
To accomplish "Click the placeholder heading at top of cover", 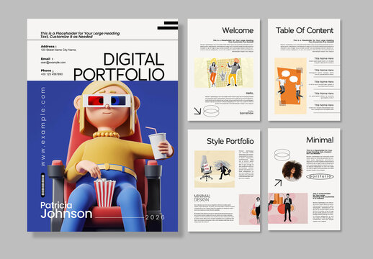I will click(80, 35).
